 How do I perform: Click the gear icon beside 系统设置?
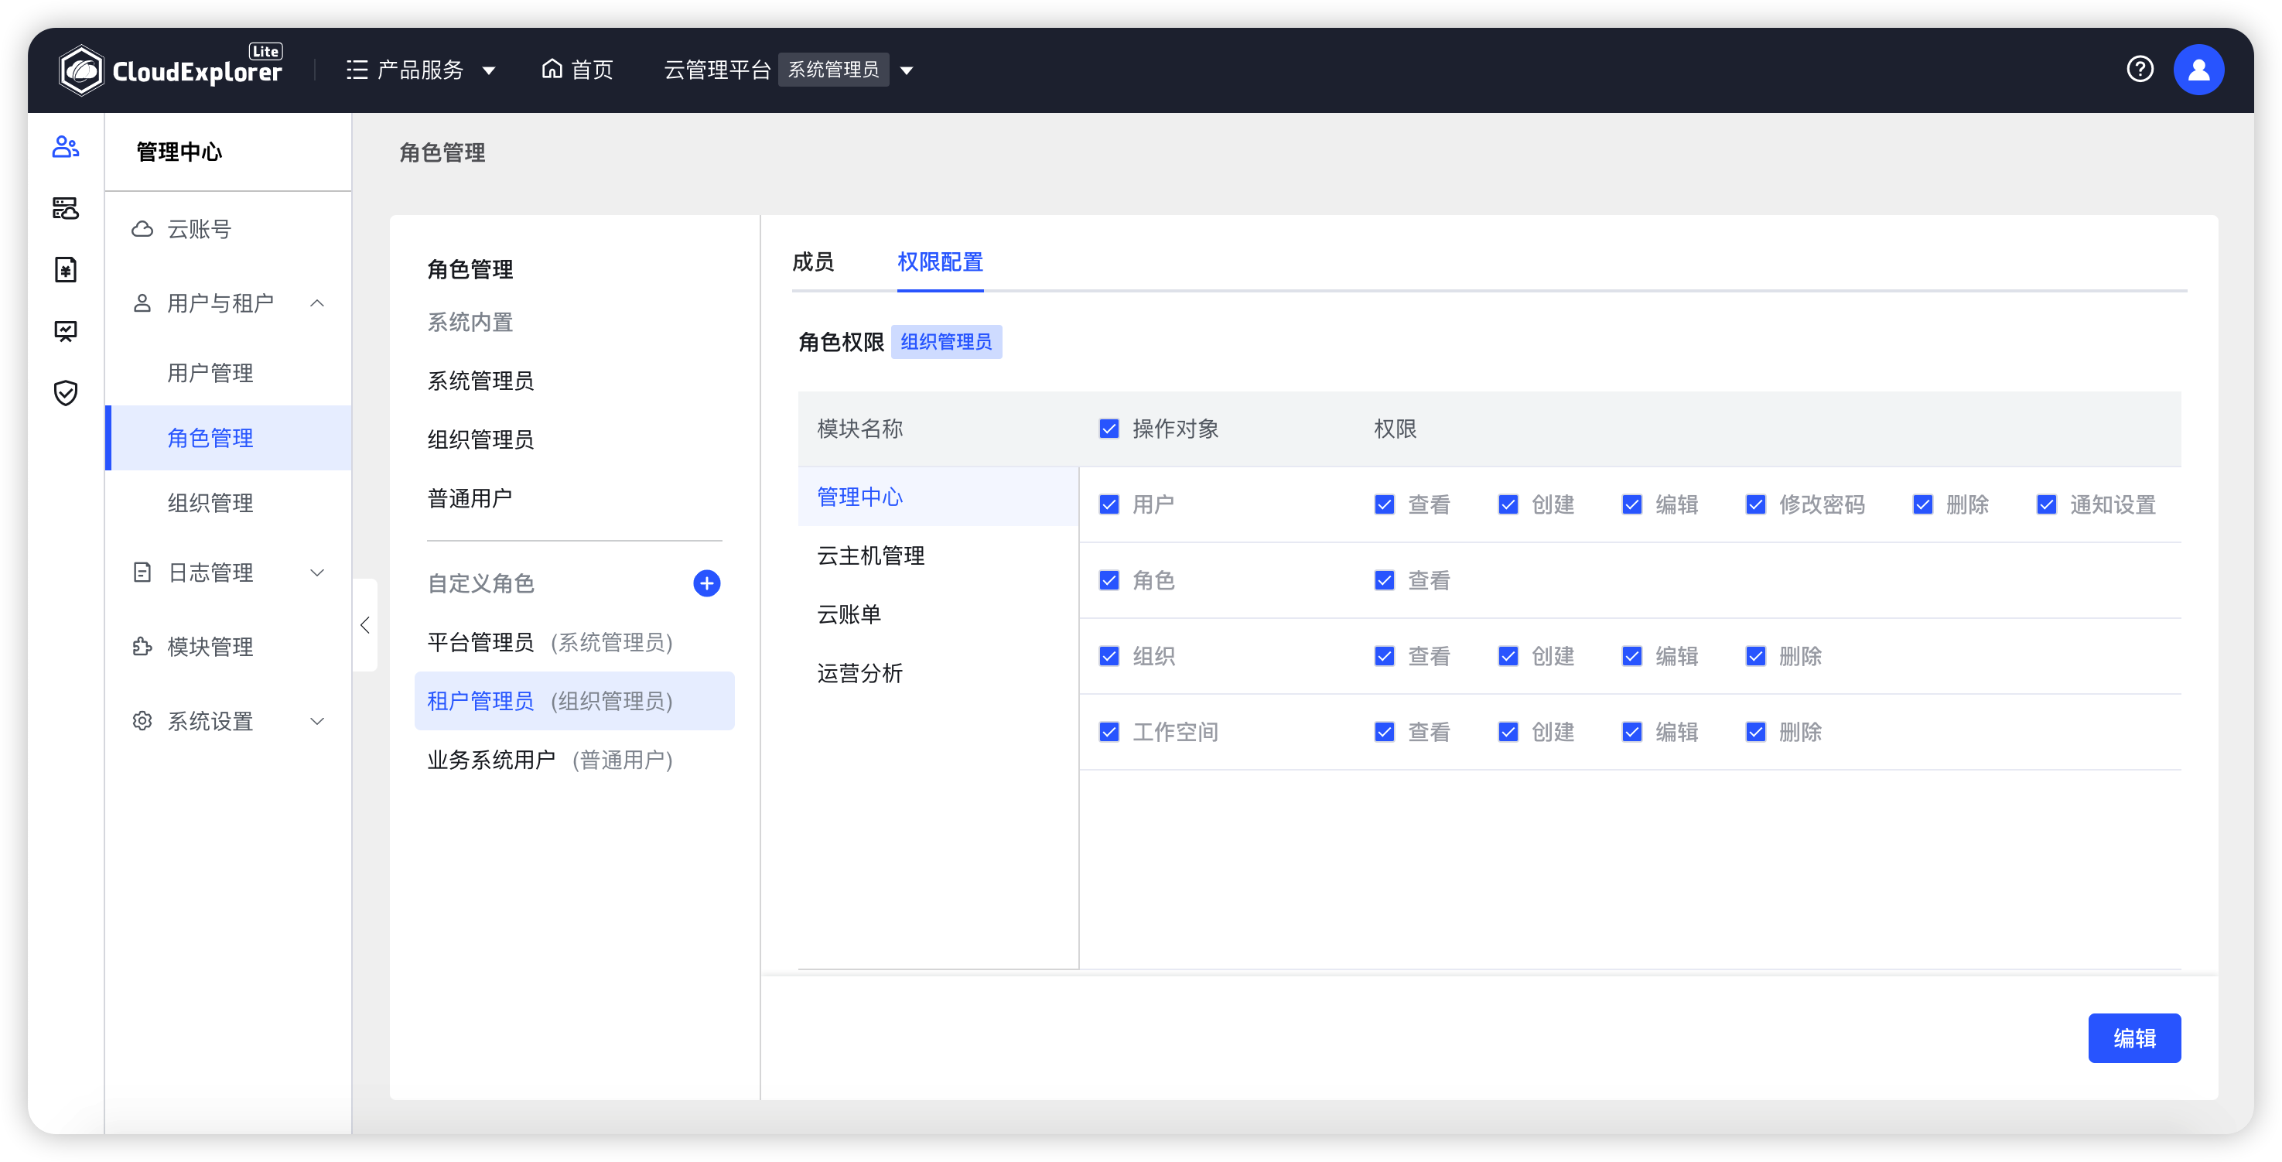coord(142,721)
